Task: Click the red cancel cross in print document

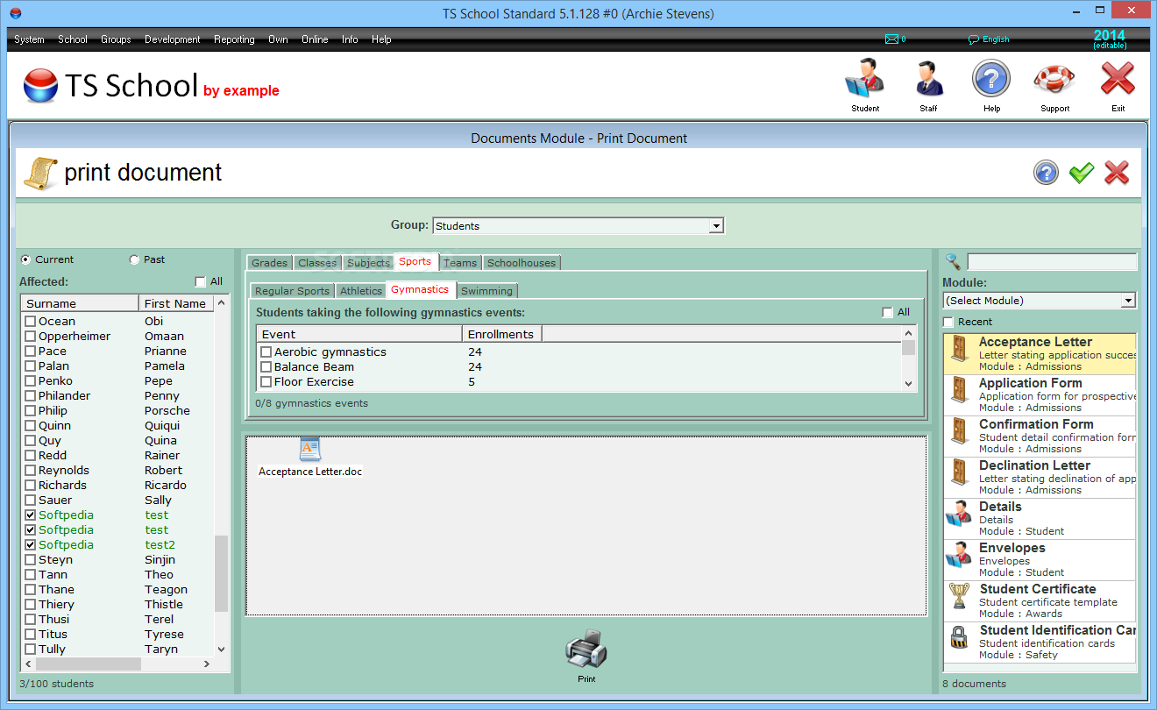Action: click(1117, 173)
